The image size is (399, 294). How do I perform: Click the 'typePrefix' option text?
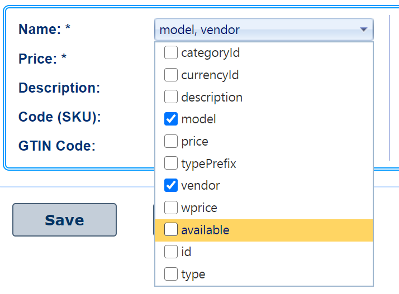point(208,163)
